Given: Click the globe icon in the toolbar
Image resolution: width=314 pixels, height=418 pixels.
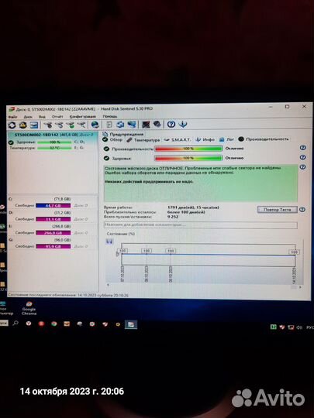Looking at the screenshot, I should point(95,125).
